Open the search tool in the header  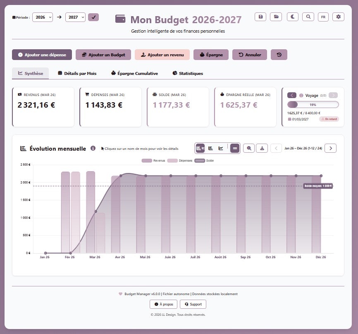click(307, 17)
